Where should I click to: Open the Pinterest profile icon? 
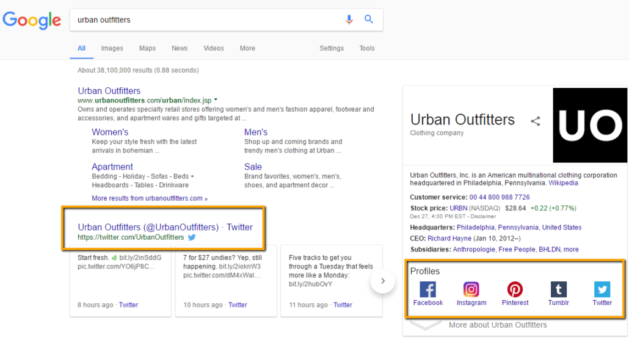515,289
